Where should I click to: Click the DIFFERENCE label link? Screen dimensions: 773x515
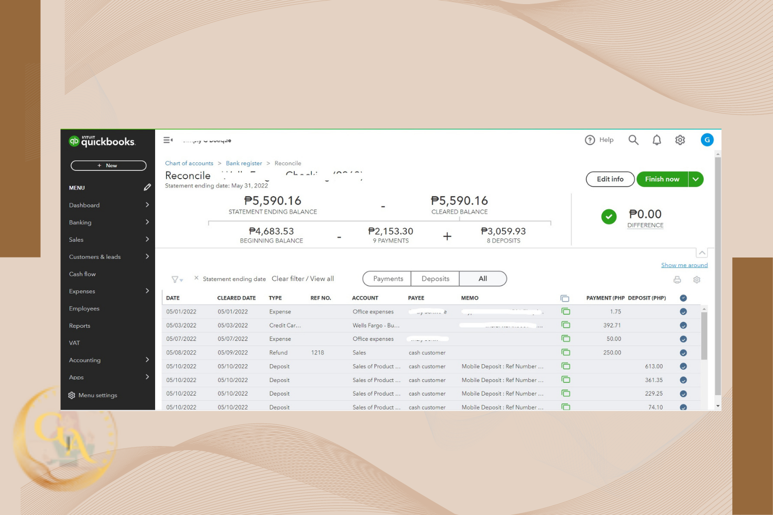(645, 225)
